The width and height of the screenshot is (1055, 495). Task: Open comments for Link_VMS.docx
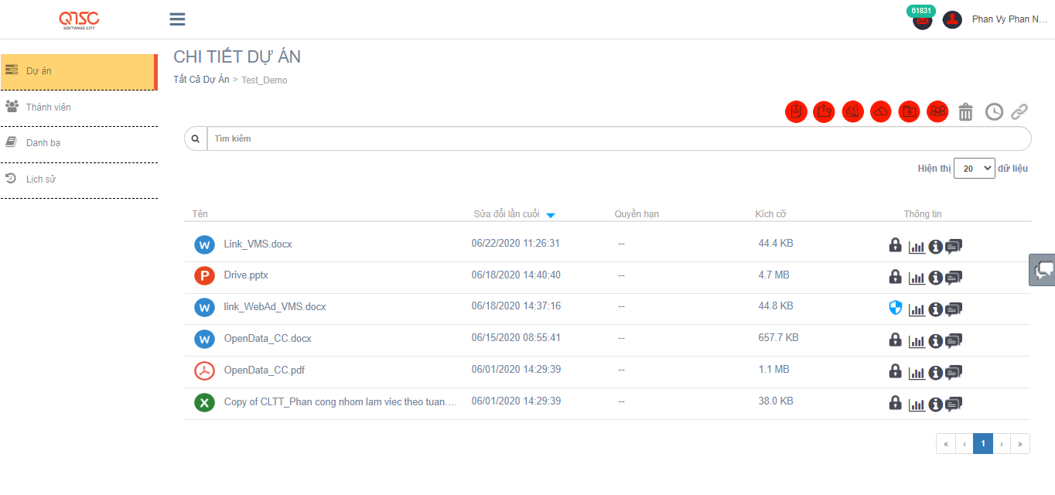click(954, 246)
